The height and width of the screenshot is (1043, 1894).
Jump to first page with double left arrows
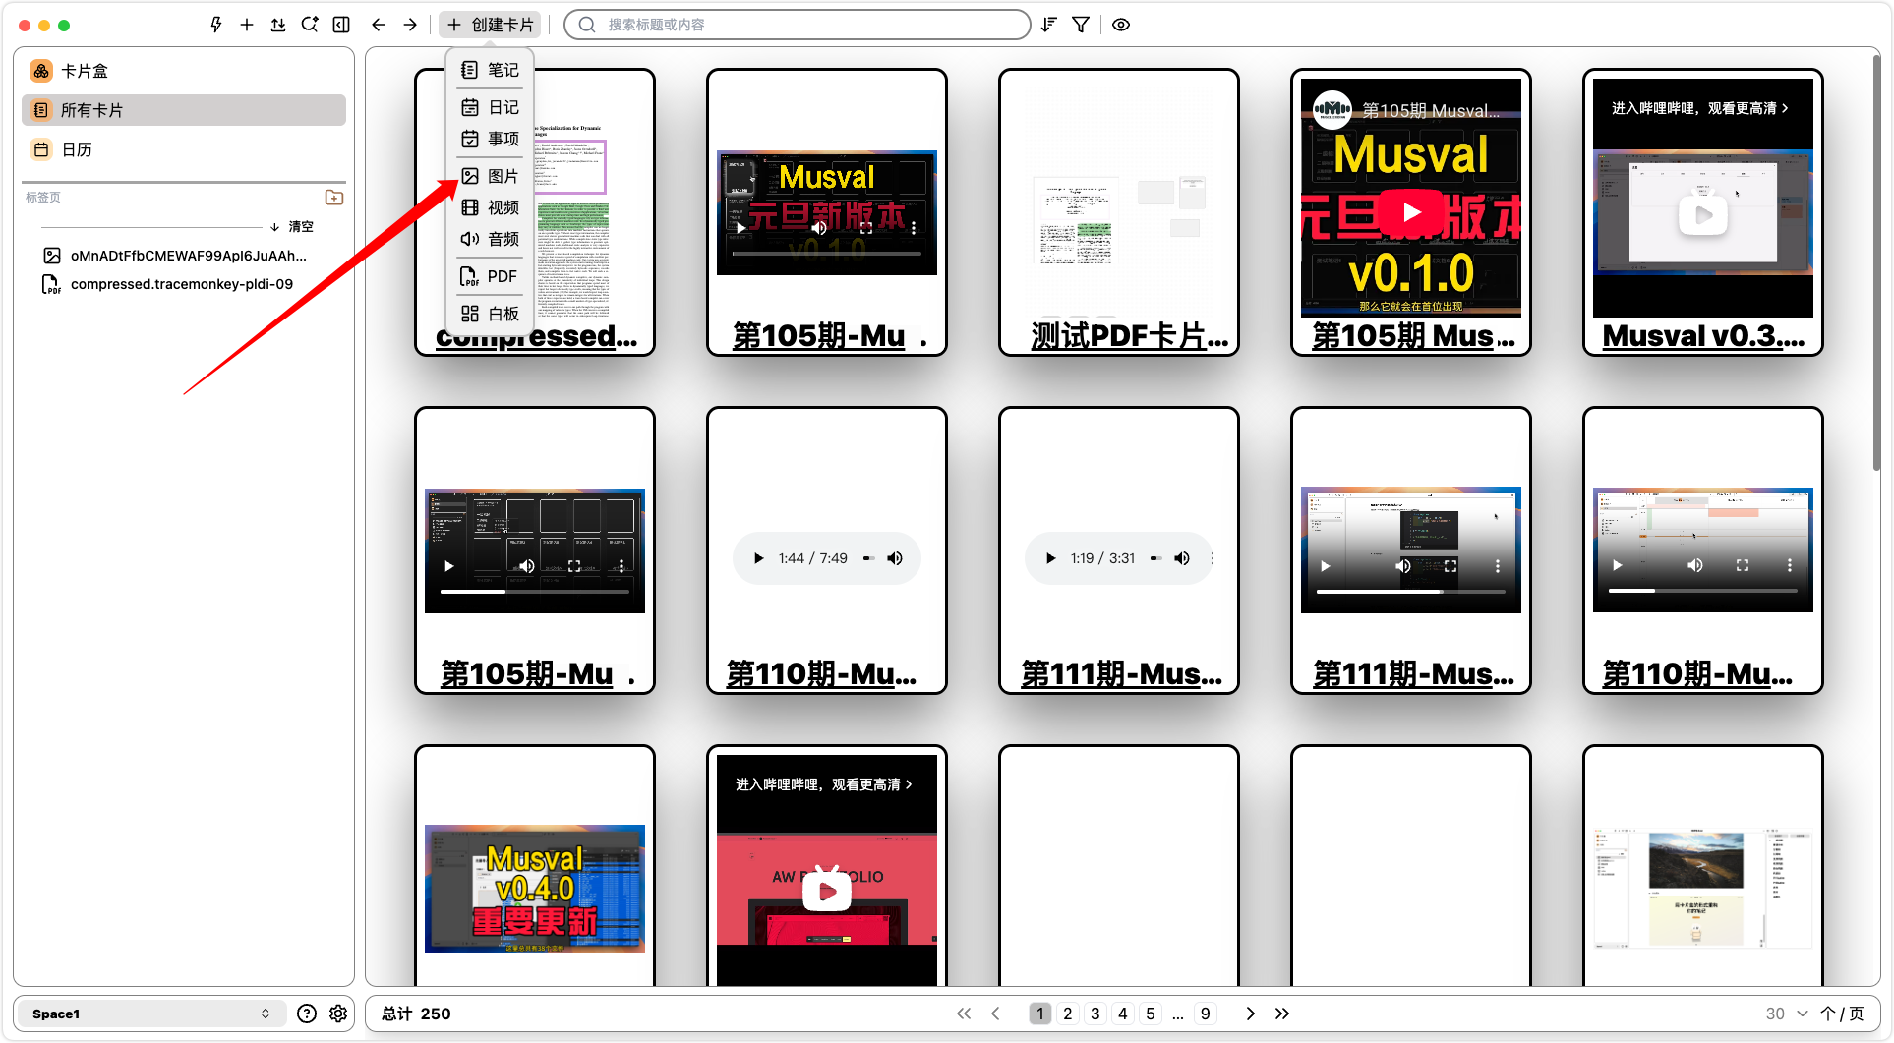(x=964, y=1014)
